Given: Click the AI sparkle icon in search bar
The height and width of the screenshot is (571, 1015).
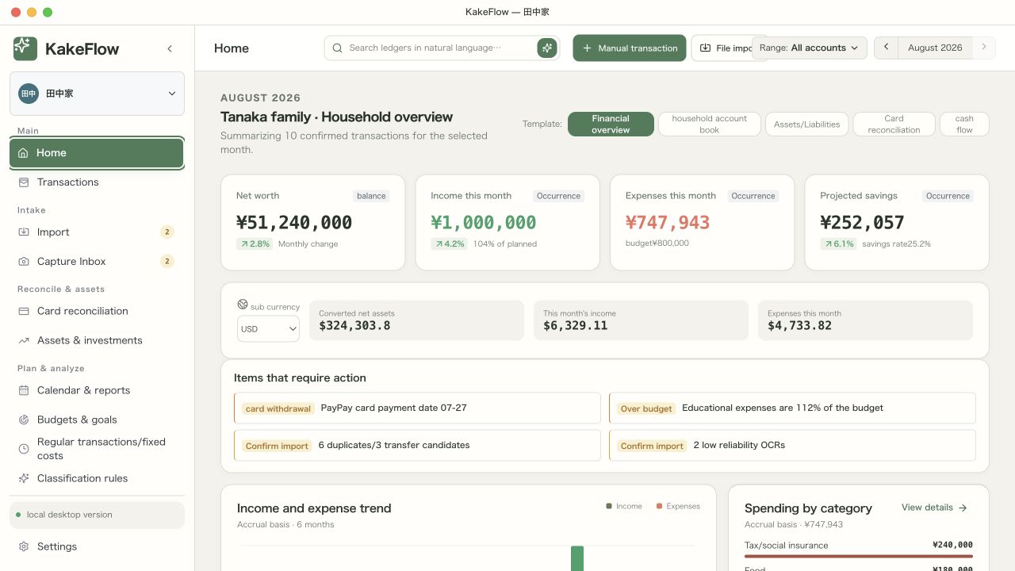Looking at the screenshot, I should (x=546, y=48).
